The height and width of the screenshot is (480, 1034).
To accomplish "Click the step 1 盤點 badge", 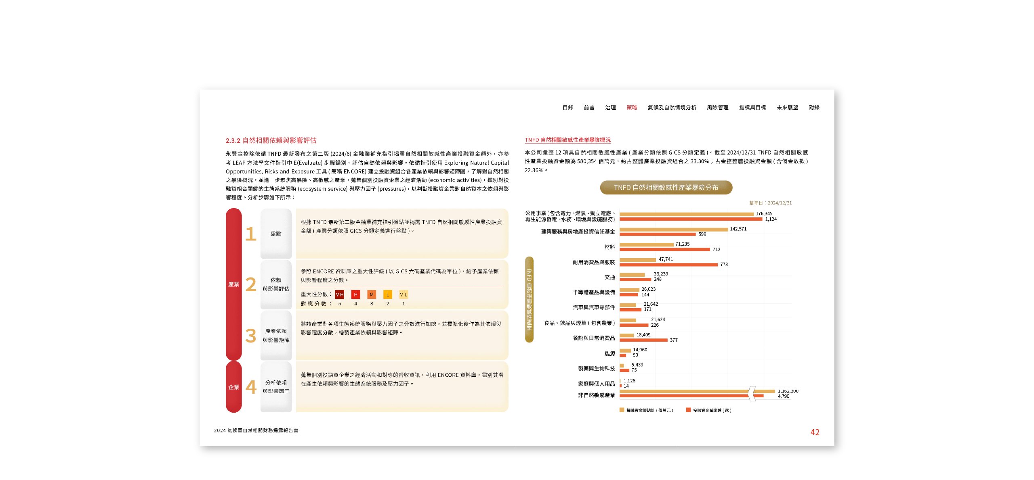I will [276, 234].
